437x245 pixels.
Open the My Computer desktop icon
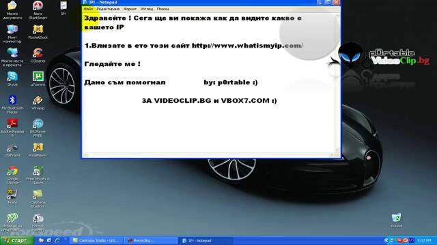12,33
